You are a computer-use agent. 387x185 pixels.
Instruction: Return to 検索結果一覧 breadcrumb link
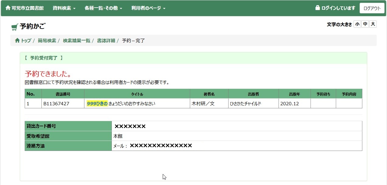pos(76,40)
